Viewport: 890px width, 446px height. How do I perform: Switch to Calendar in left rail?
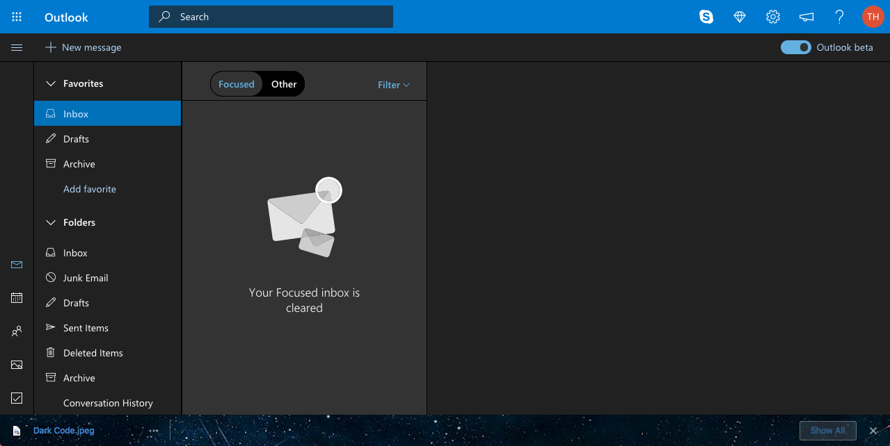pos(17,298)
